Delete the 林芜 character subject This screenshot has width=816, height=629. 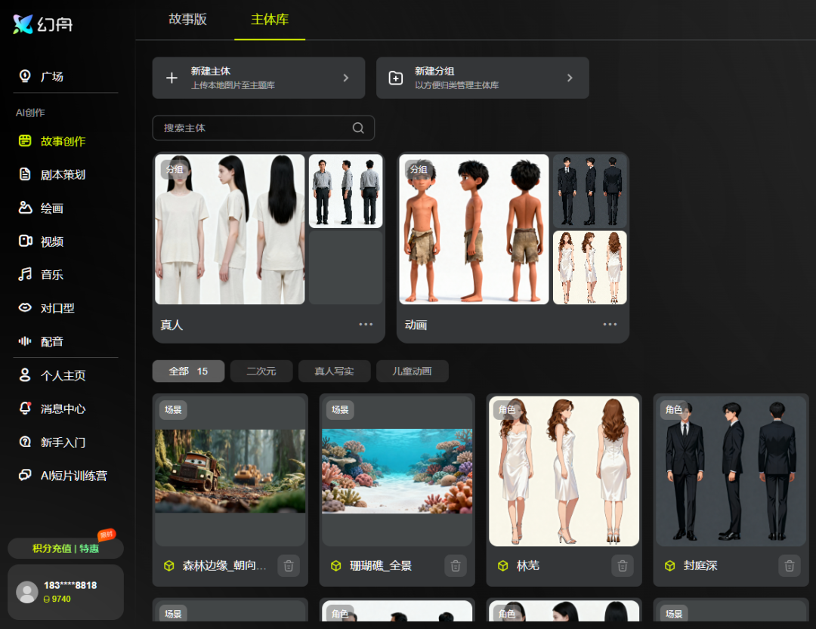(x=622, y=566)
